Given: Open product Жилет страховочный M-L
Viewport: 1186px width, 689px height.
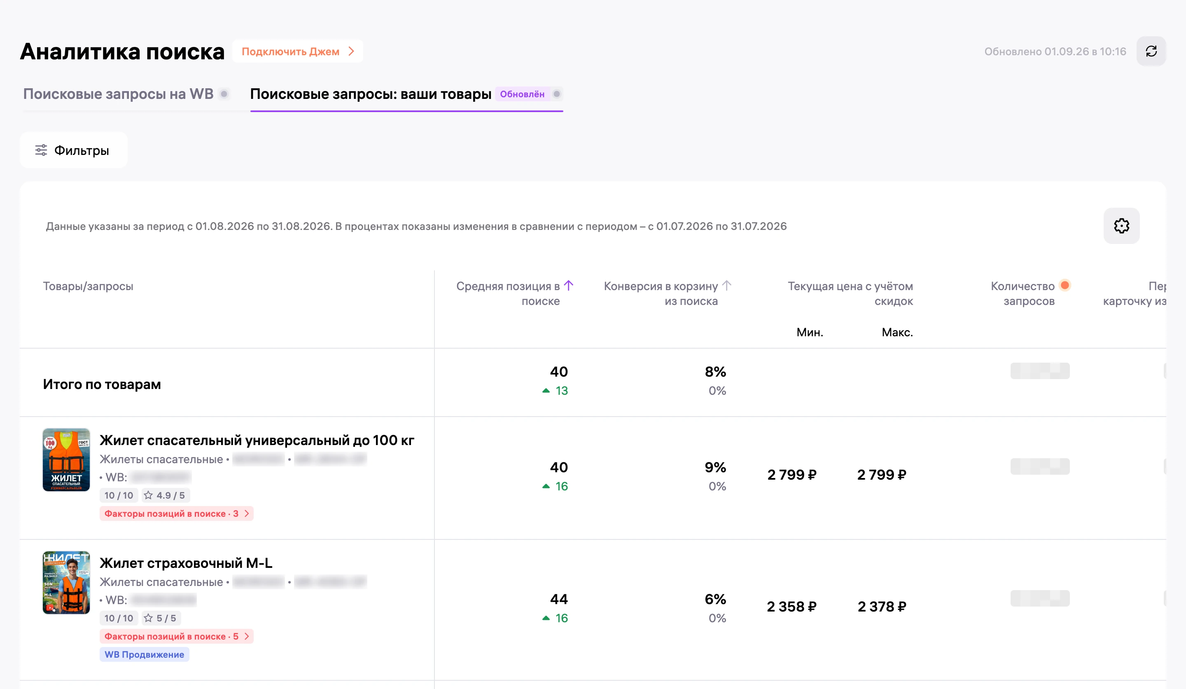Looking at the screenshot, I should click(x=186, y=563).
